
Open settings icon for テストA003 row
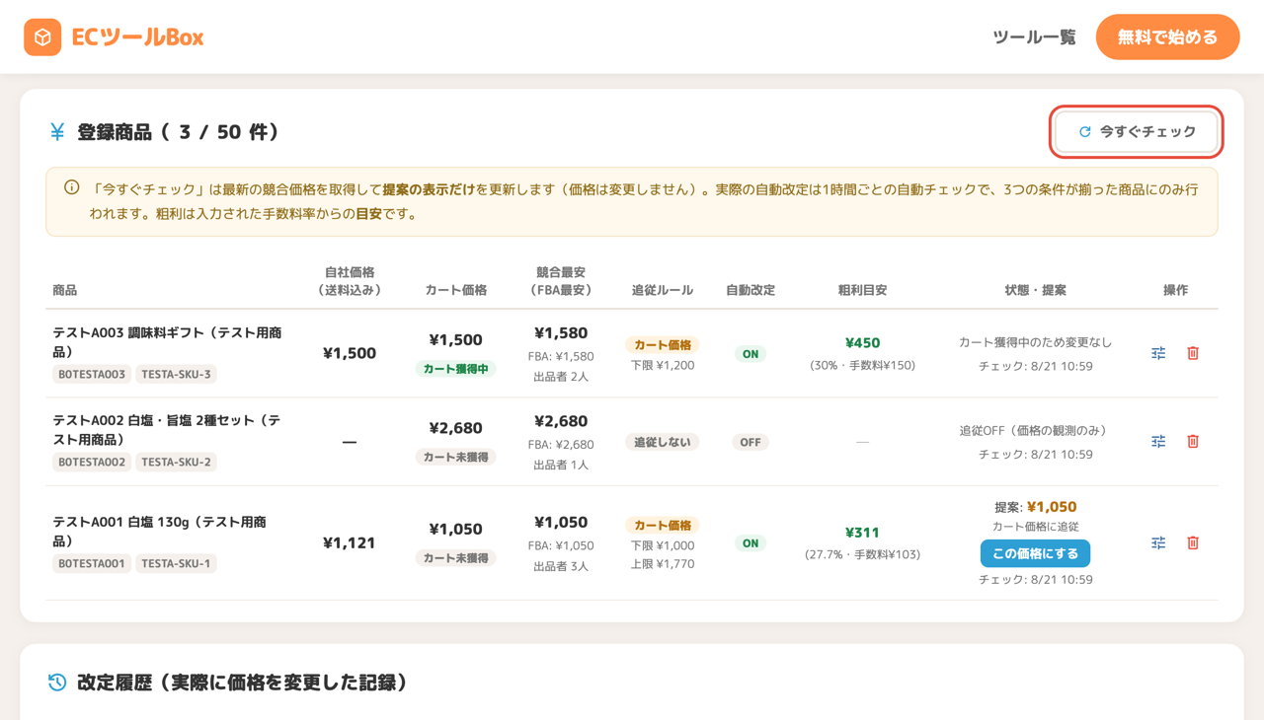[x=1158, y=353]
